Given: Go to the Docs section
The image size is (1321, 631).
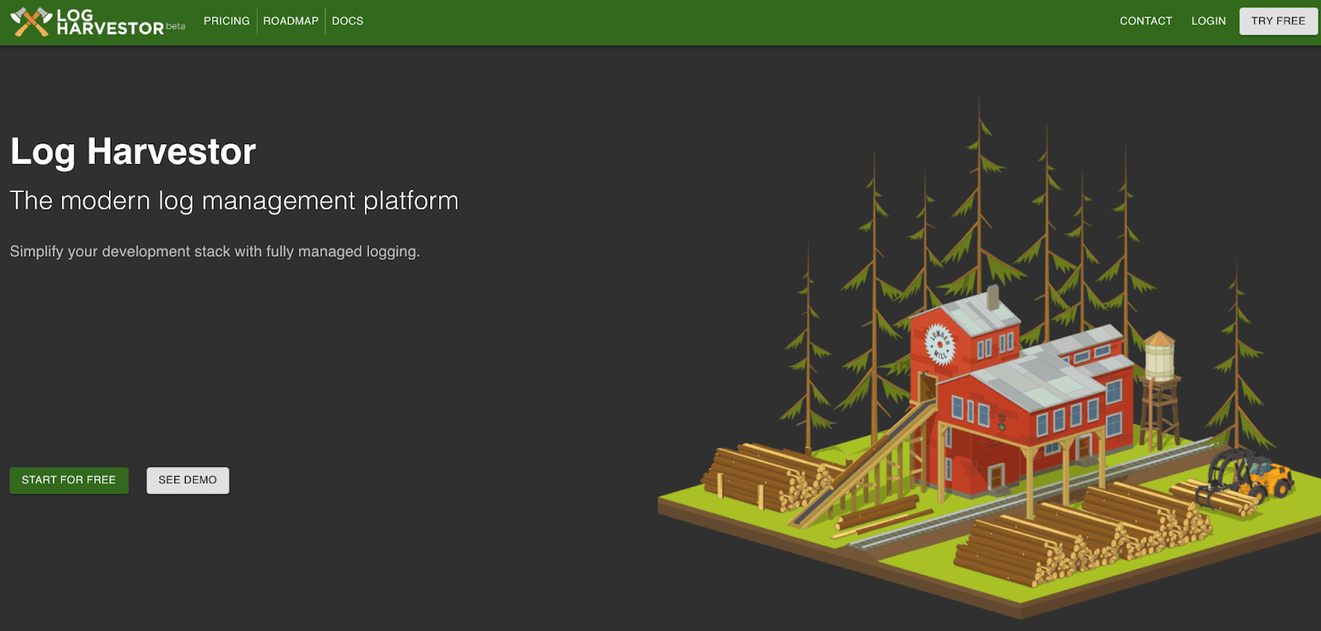Looking at the screenshot, I should pos(348,21).
